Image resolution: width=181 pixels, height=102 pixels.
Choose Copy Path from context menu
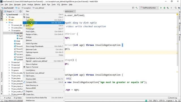tap(44, 20)
